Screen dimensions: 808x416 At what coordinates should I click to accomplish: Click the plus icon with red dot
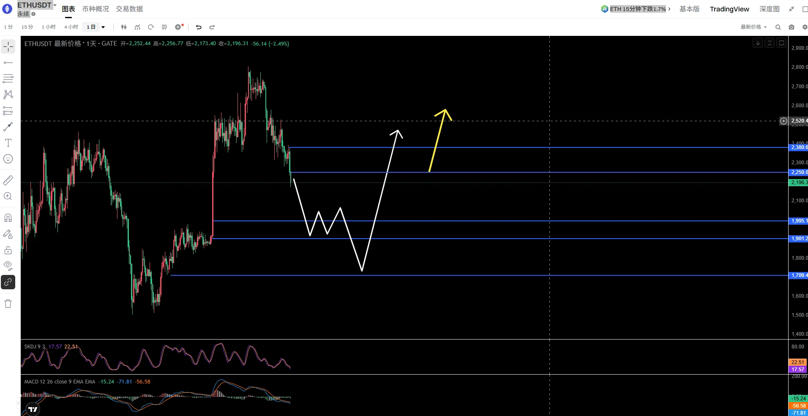click(x=179, y=27)
